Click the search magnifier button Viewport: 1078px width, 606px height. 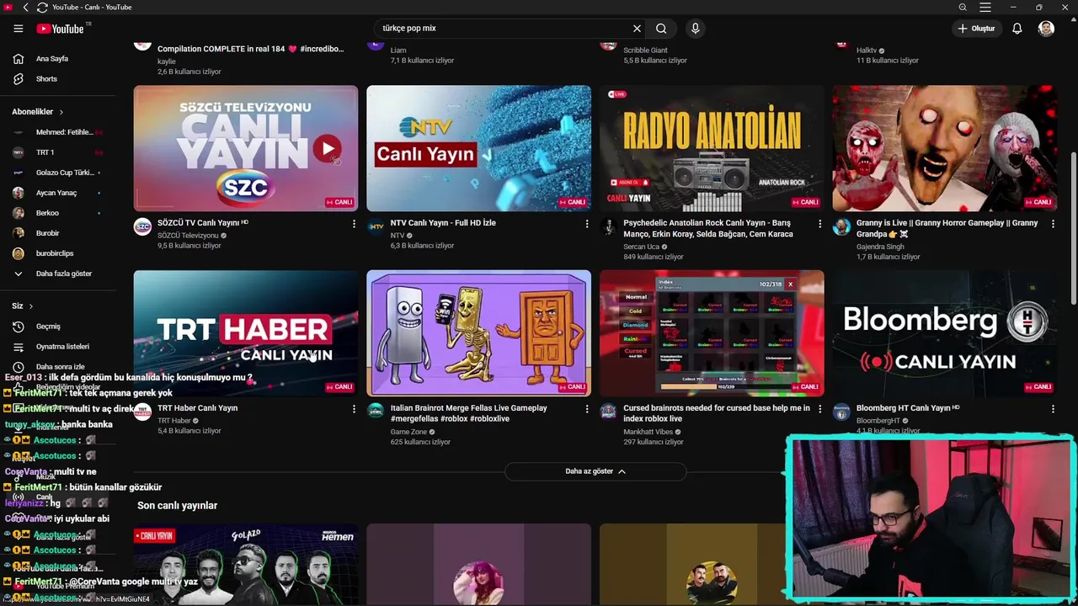661,29
